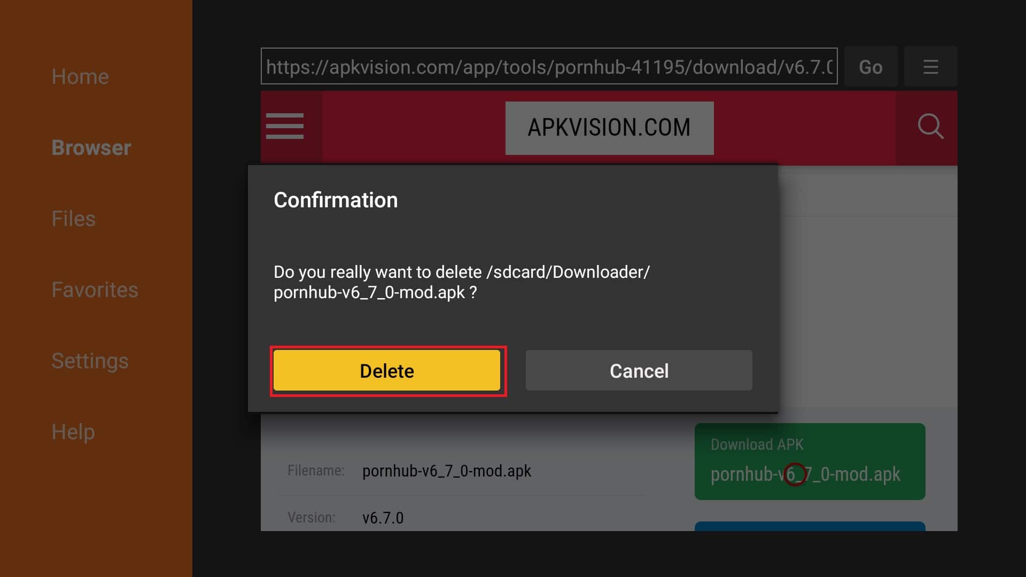Select Home in the sidebar
Screen dimensions: 1026x577
pyautogui.click(x=80, y=76)
